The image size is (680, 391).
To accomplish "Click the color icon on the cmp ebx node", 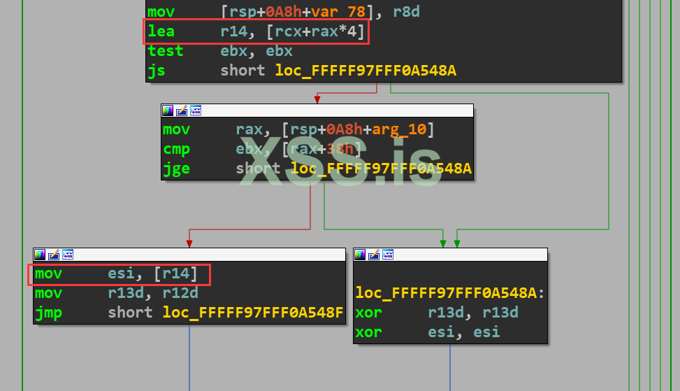I will [168, 111].
